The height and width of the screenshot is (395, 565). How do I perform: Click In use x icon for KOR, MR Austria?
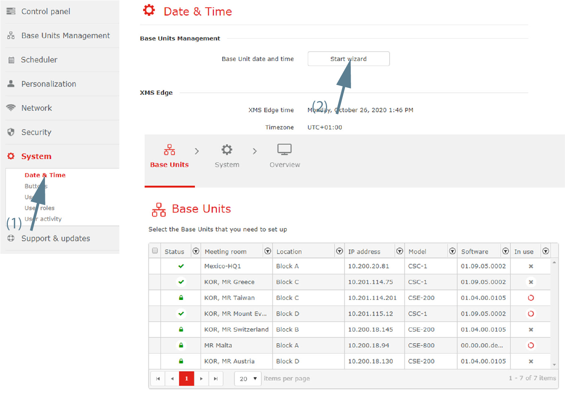click(x=531, y=361)
